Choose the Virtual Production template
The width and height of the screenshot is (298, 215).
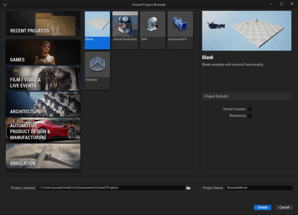125,24
